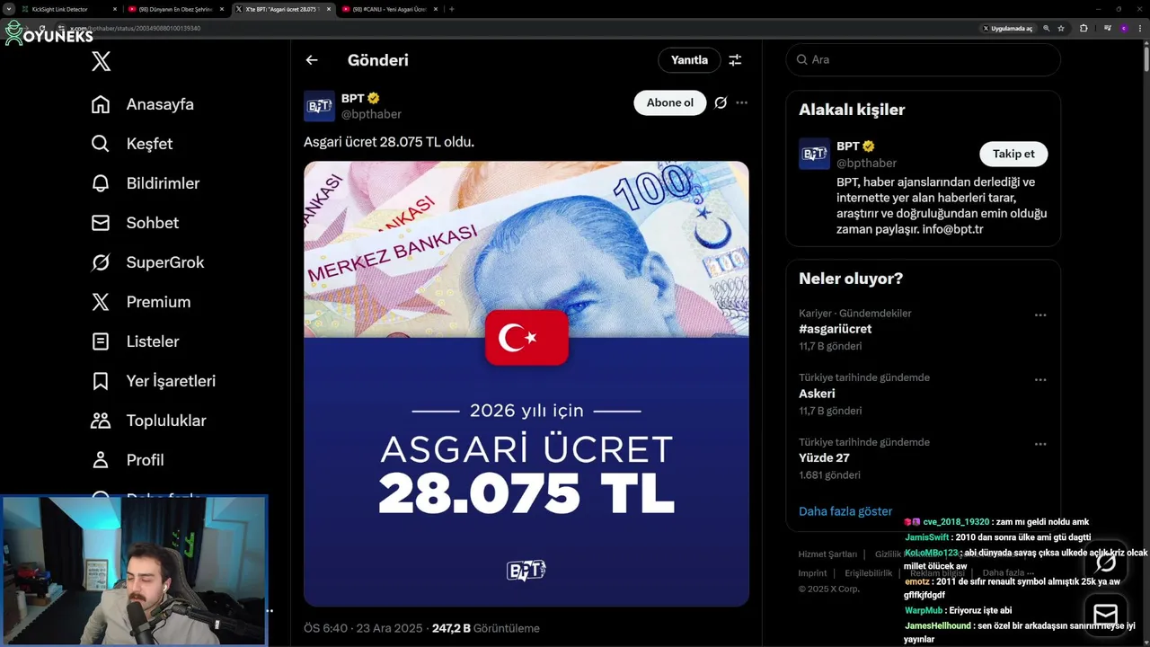Image resolution: width=1150 pixels, height=647 pixels.
Task: Click the 247,2 B Görüntüleme view count
Action: click(x=486, y=628)
